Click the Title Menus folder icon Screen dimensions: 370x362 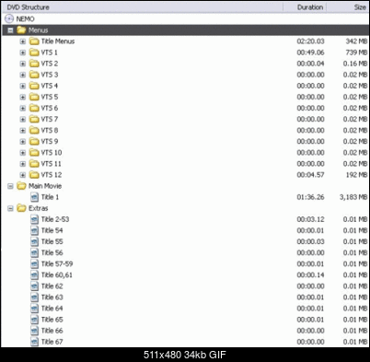click(x=34, y=41)
